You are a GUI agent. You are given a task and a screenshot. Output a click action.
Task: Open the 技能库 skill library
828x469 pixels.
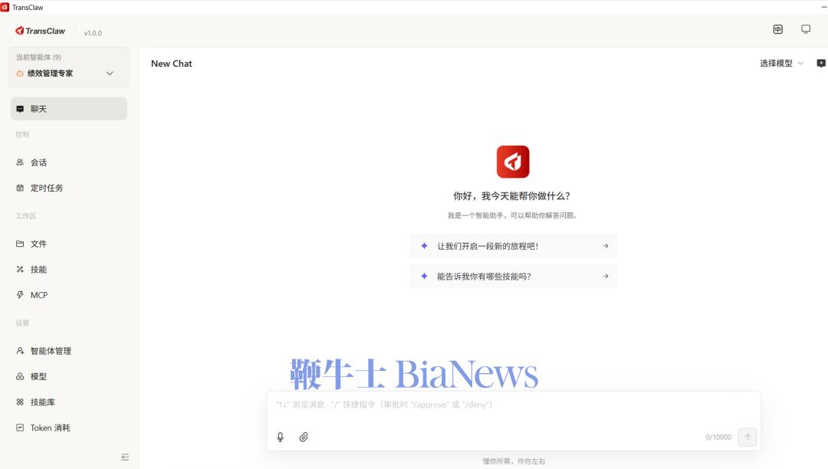[x=69, y=402]
